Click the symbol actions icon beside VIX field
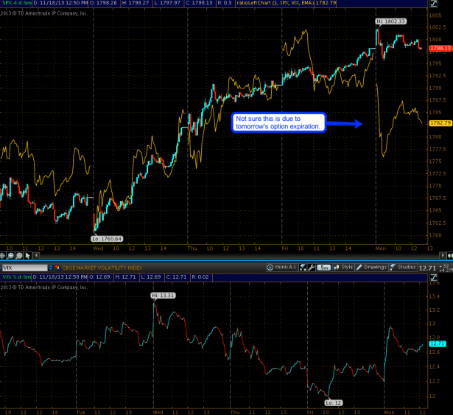 (x=57, y=267)
